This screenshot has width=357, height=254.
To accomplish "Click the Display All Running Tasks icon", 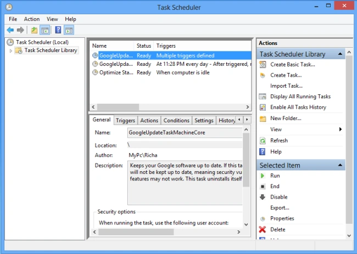I will pyautogui.click(x=263, y=97).
